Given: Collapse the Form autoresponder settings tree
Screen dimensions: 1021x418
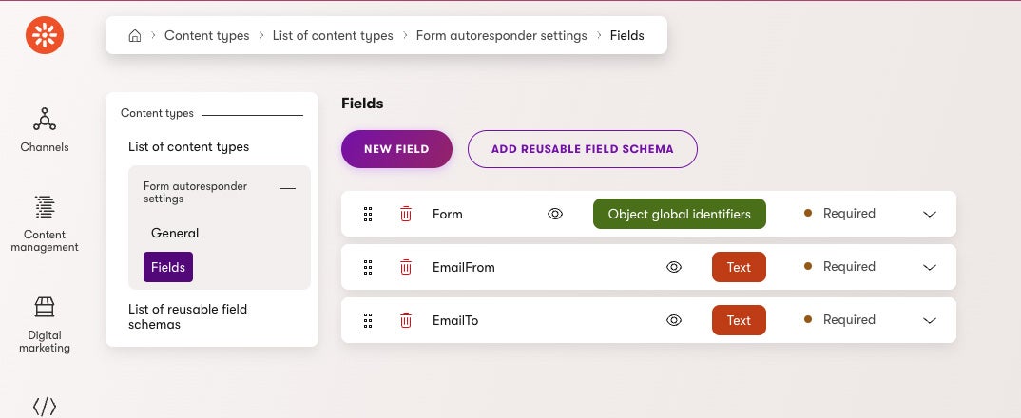Looking at the screenshot, I should 288,189.
